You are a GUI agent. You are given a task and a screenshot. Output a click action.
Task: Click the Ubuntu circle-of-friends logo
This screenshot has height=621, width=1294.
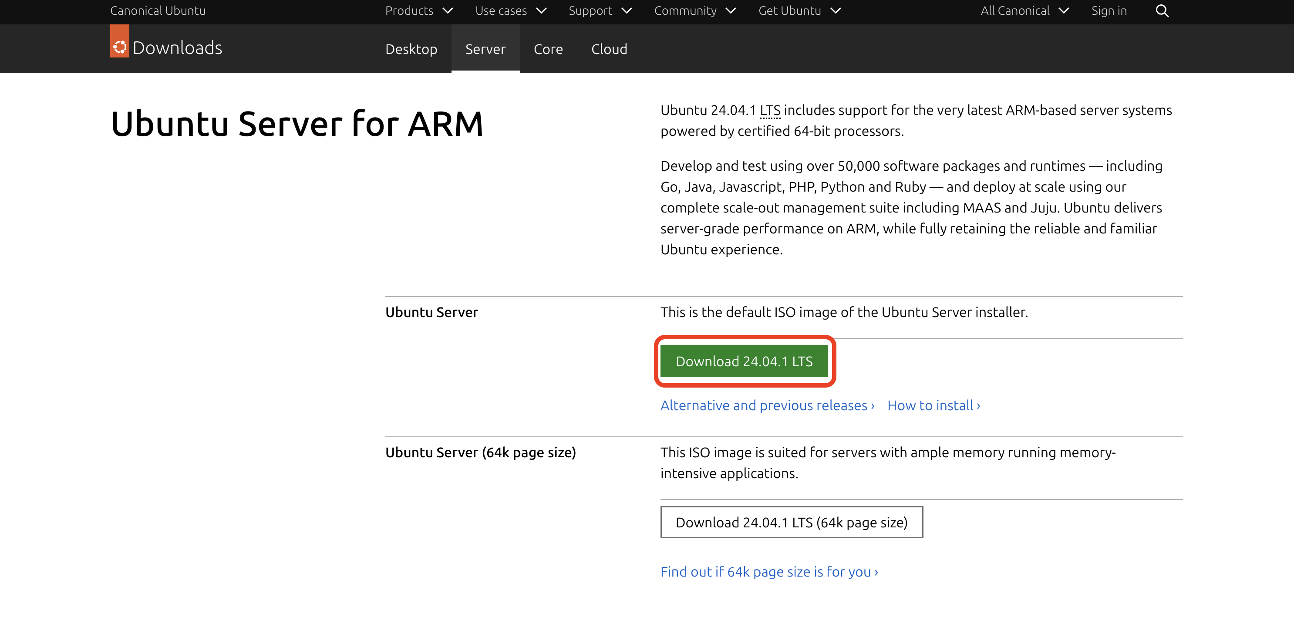pyautogui.click(x=120, y=47)
